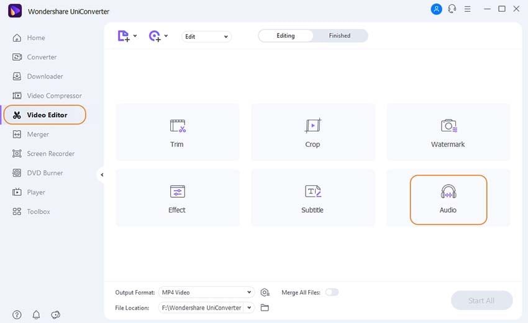
Task: Click the Add Files icon
Action: (123, 36)
